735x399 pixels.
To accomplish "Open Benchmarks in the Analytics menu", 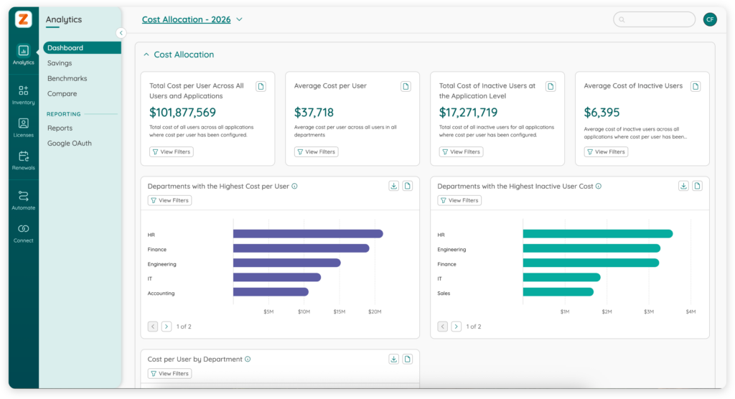I will click(x=67, y=78).
